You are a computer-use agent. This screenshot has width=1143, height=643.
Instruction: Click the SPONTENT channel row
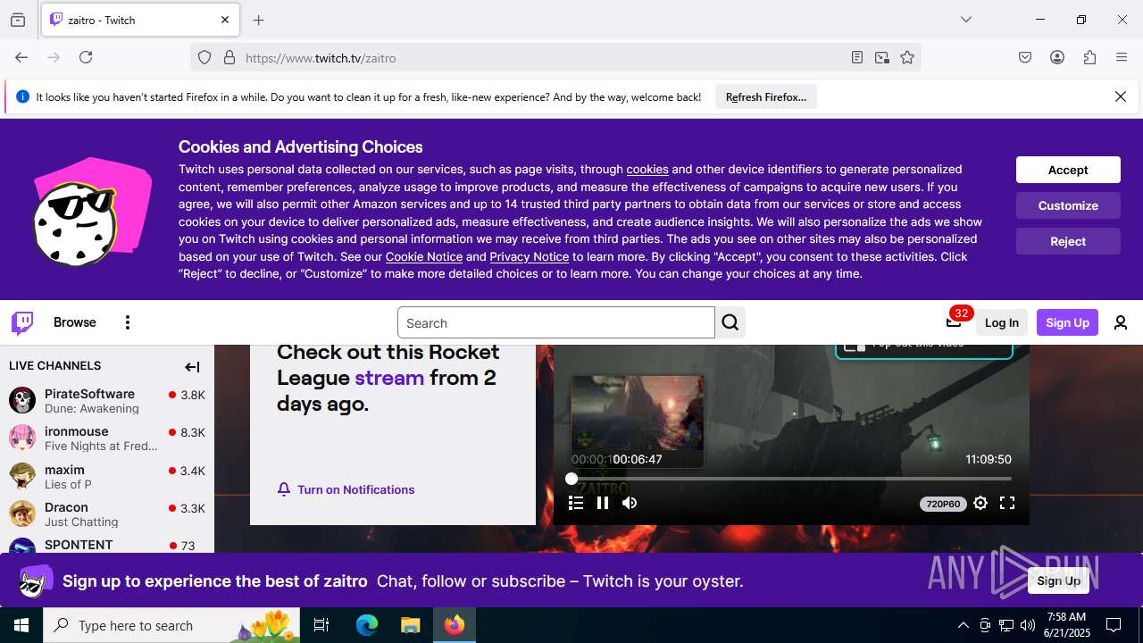point(107,545)
